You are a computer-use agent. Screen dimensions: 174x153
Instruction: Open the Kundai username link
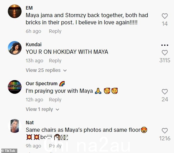(34, 44)
